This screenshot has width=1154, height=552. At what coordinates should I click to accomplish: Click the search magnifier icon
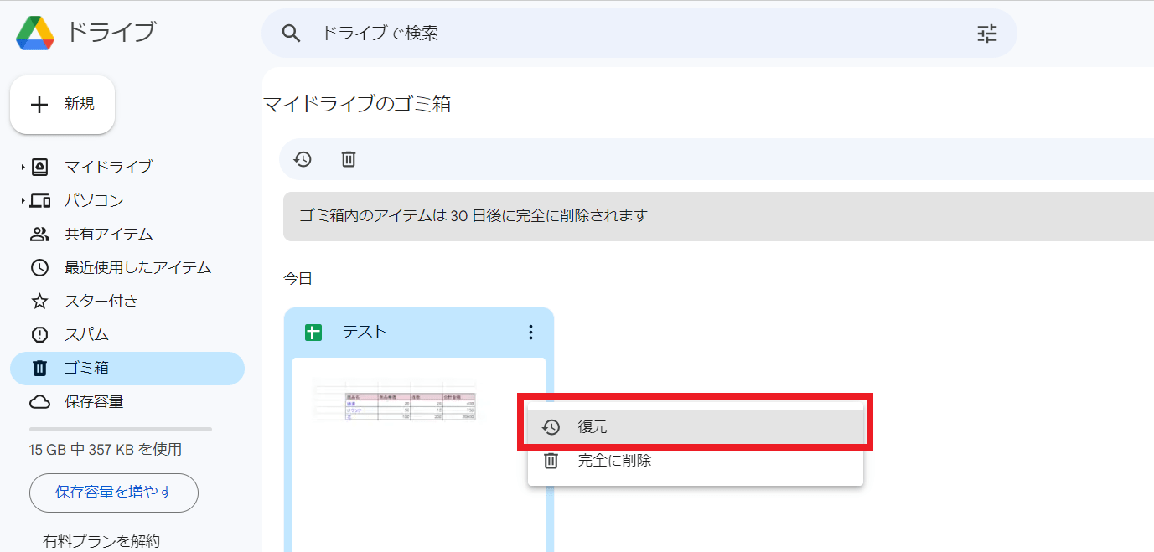(x=291, y=34)
